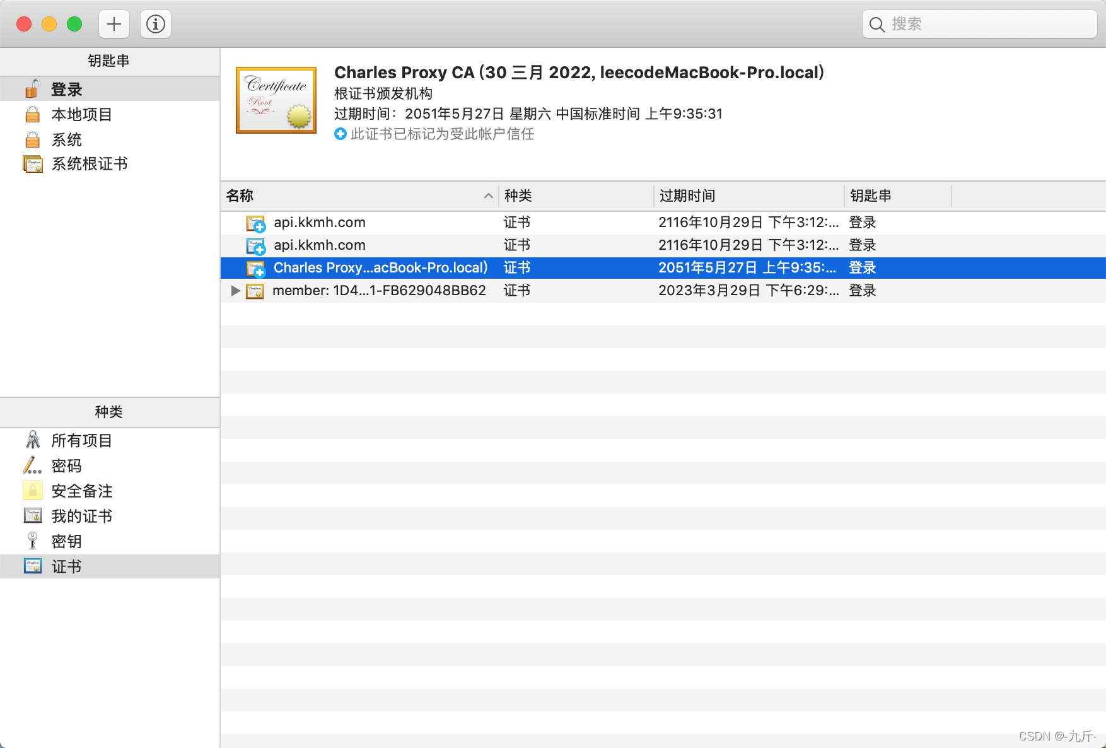Click the 种类 sidebar section header

point(109,412)
